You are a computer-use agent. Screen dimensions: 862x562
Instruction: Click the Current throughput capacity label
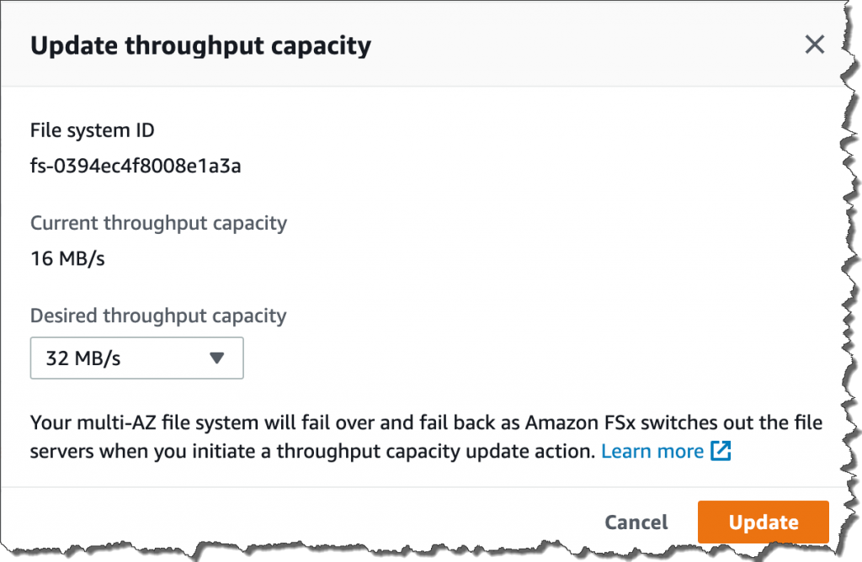point(158,223)
